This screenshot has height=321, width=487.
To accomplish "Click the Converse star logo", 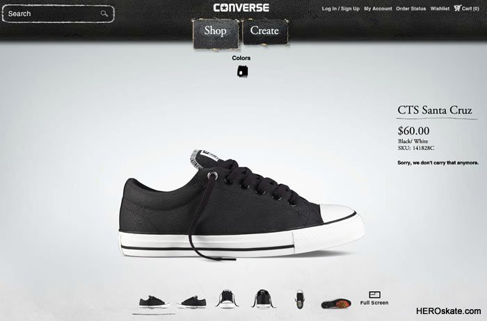I will click(241, 8).
